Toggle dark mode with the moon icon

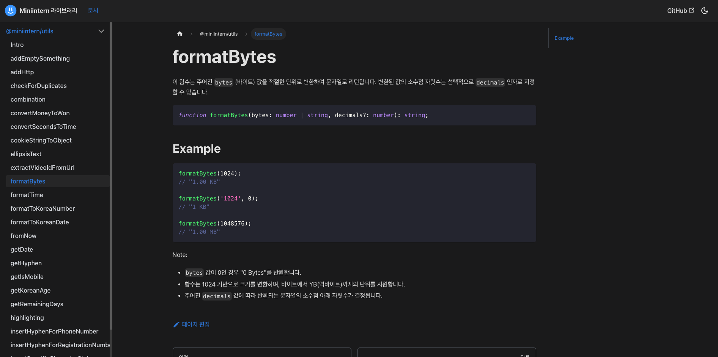coord(705,11)
